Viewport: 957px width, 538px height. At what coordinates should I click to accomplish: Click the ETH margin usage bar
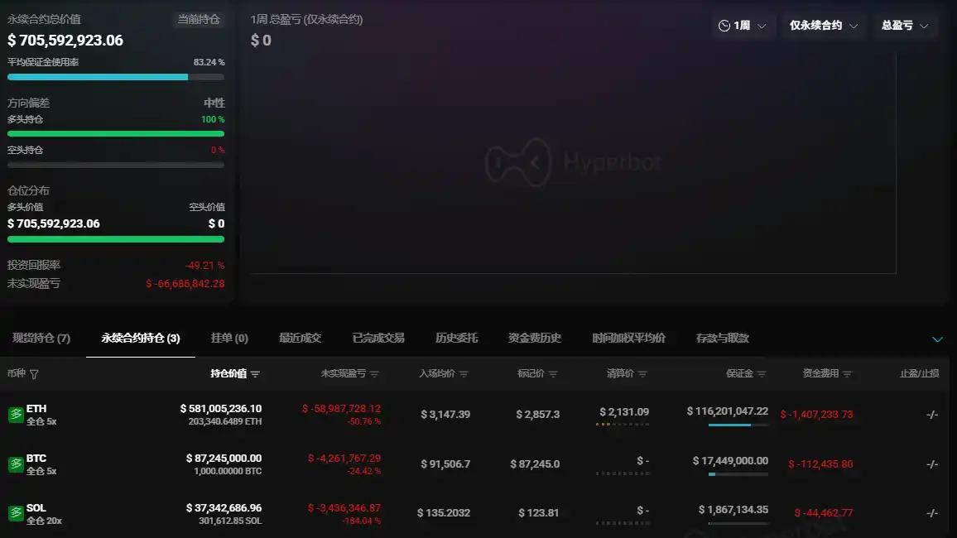(x=738, y=425)
